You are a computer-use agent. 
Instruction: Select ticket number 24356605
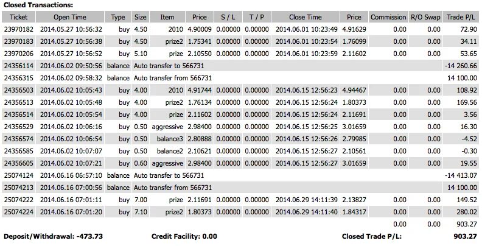[19, 163]
